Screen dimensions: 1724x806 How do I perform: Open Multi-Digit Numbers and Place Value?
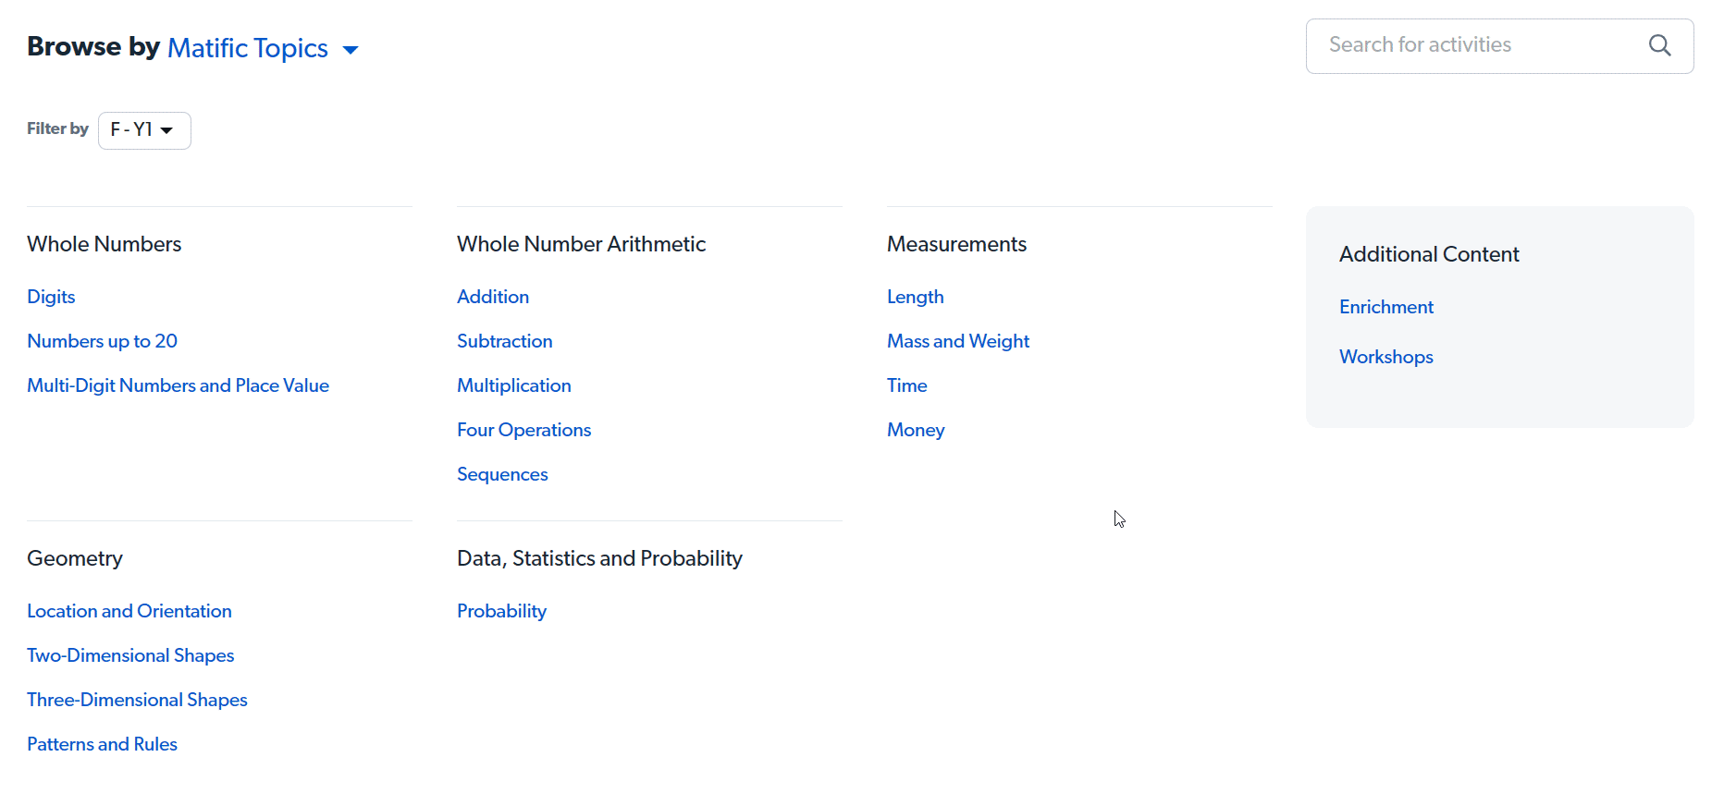[178, 385]
